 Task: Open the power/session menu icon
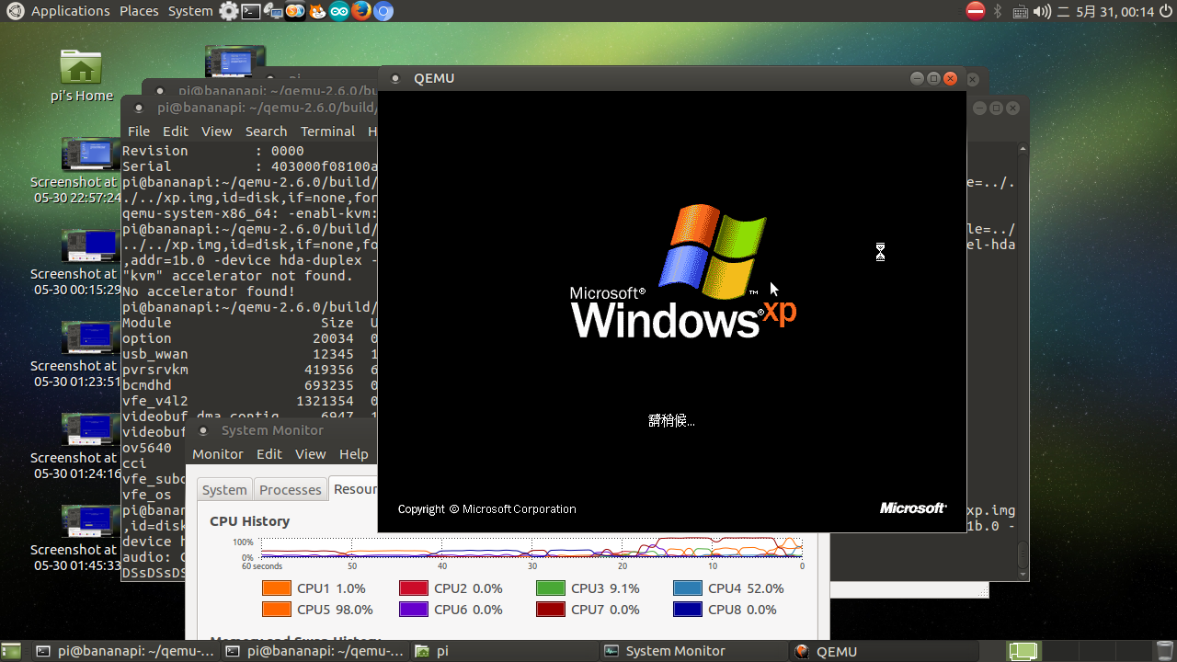pos(1166,11)
